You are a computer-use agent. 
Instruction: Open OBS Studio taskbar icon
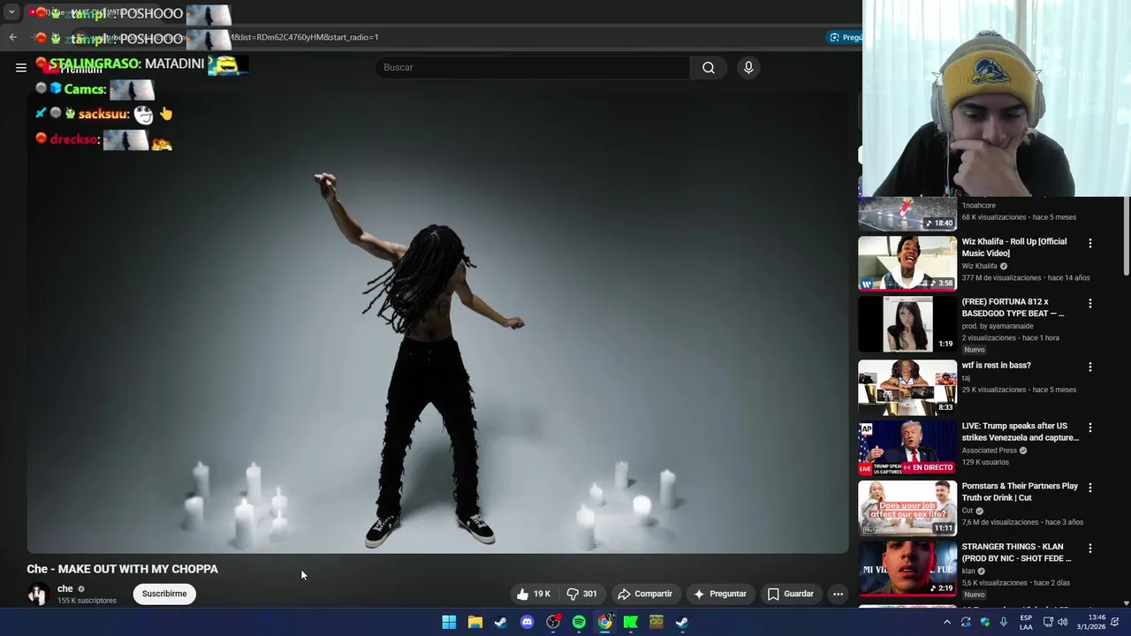tap(553, 622)
